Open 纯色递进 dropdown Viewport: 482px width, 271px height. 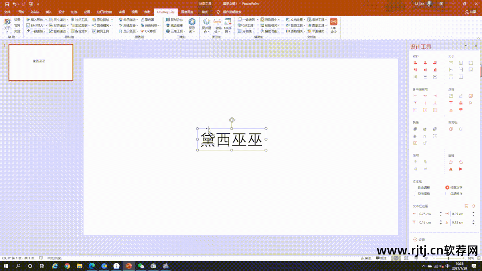(129, 20)
